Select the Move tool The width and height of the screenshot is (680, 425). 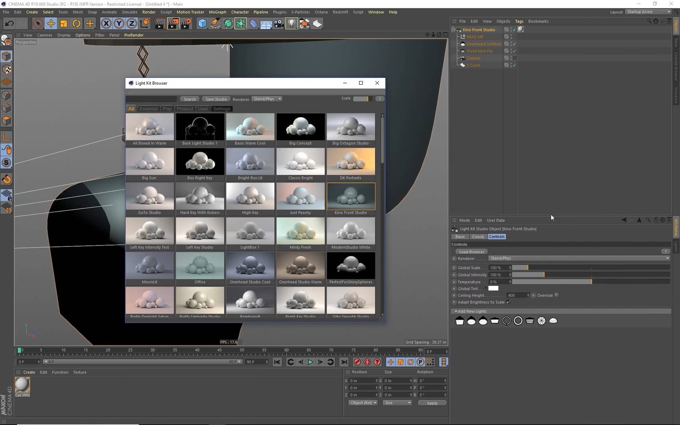[51, 24]
